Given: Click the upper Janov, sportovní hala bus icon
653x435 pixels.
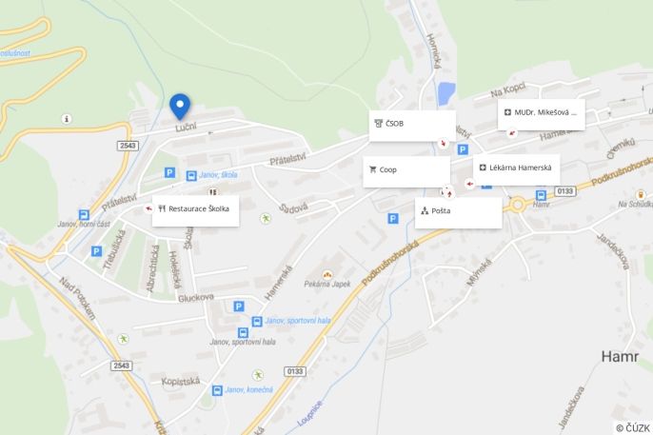Looking at the screenshot, I should tap(257, 322).
